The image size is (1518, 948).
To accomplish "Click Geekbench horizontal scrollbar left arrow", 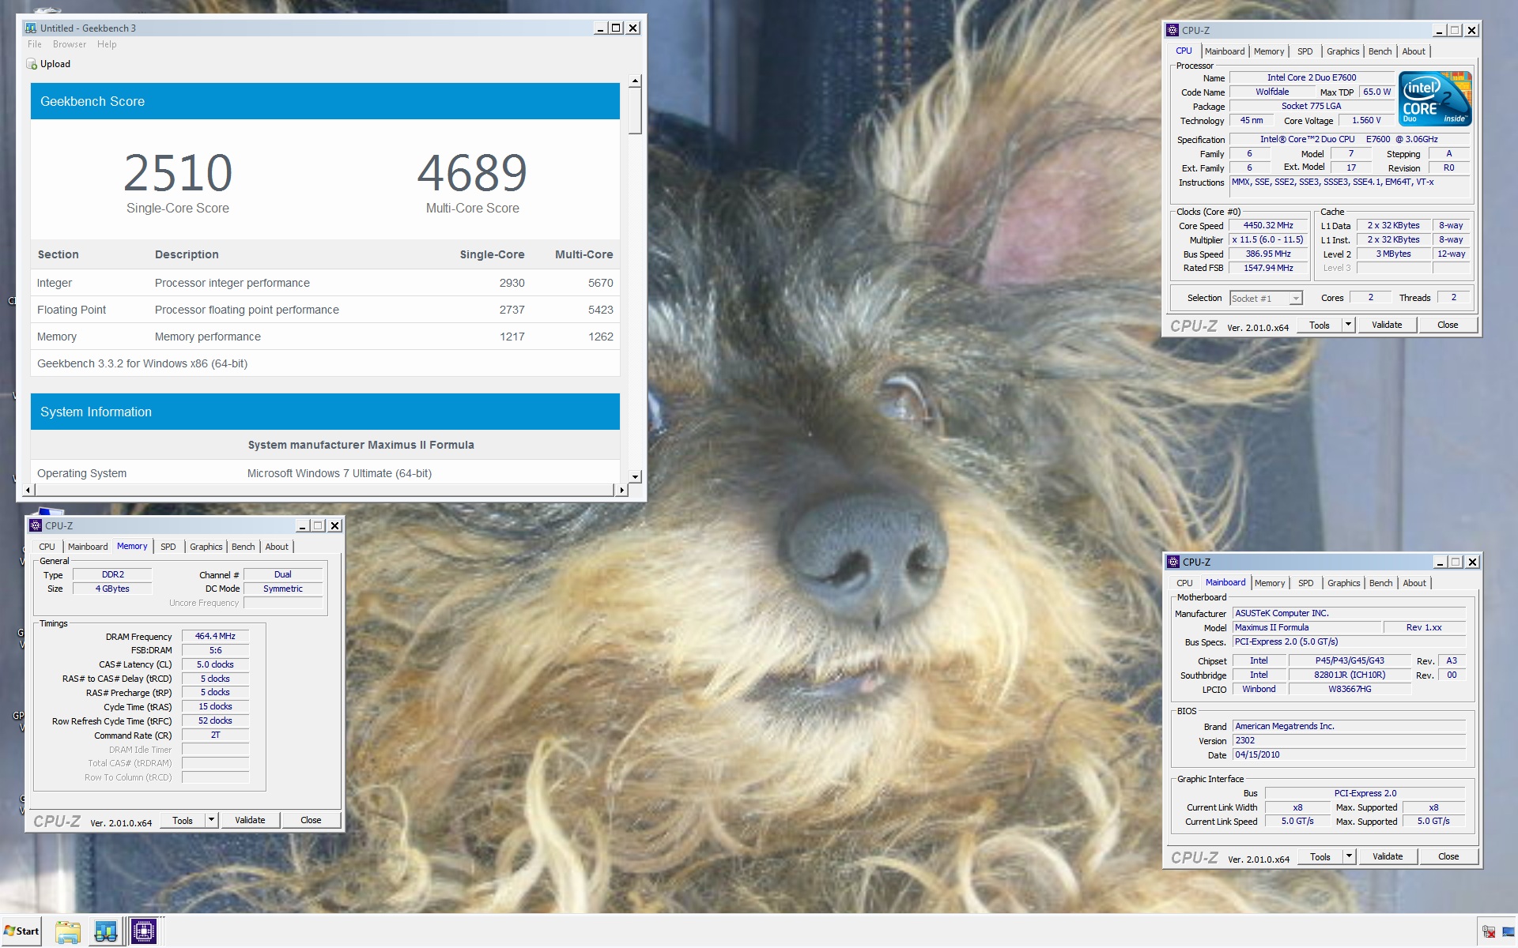I will pos(28,490).
